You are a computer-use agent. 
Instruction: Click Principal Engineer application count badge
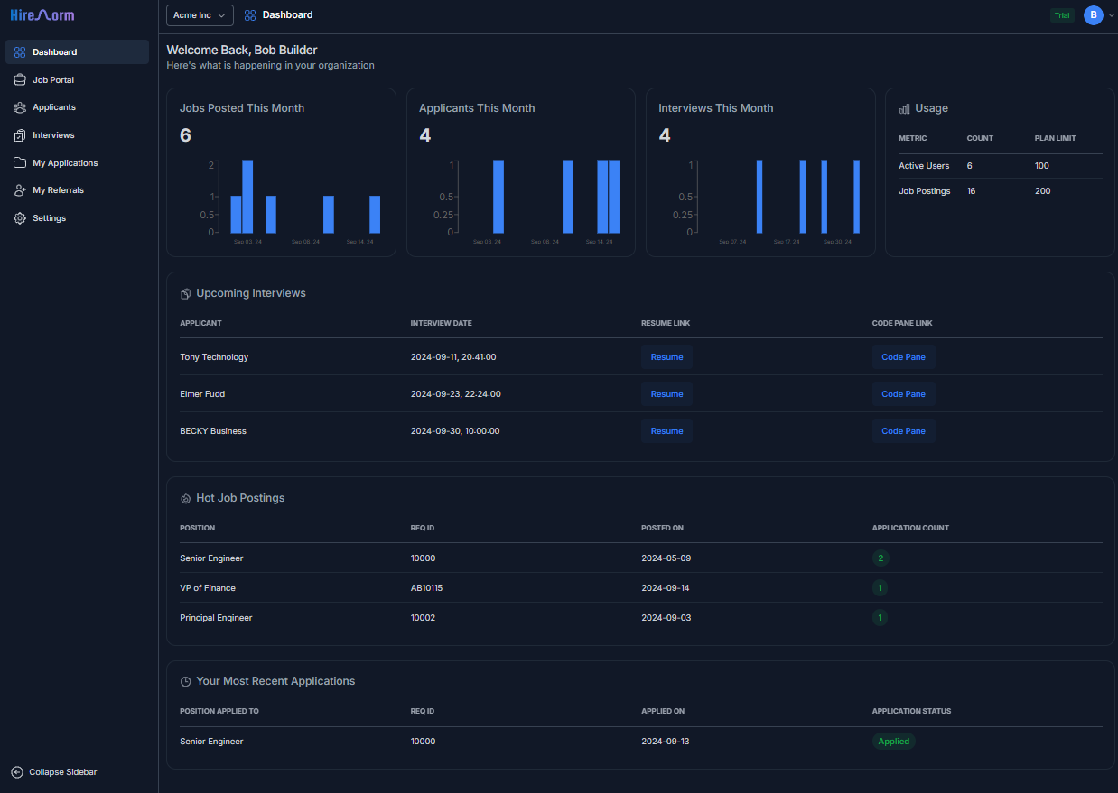click(x=880, y=618)
